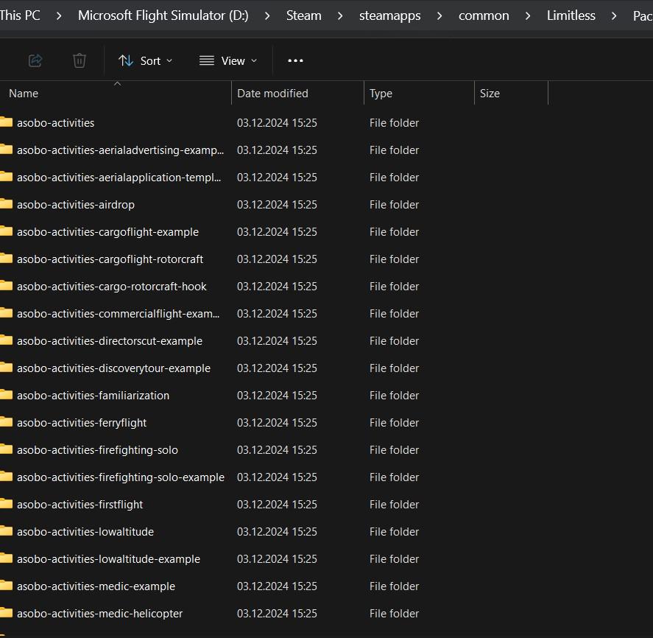Viewport: 653px width, 638px height.
Task: Select asobo-activities-cargoflight-rotorcraft folder
Action: 110,259
